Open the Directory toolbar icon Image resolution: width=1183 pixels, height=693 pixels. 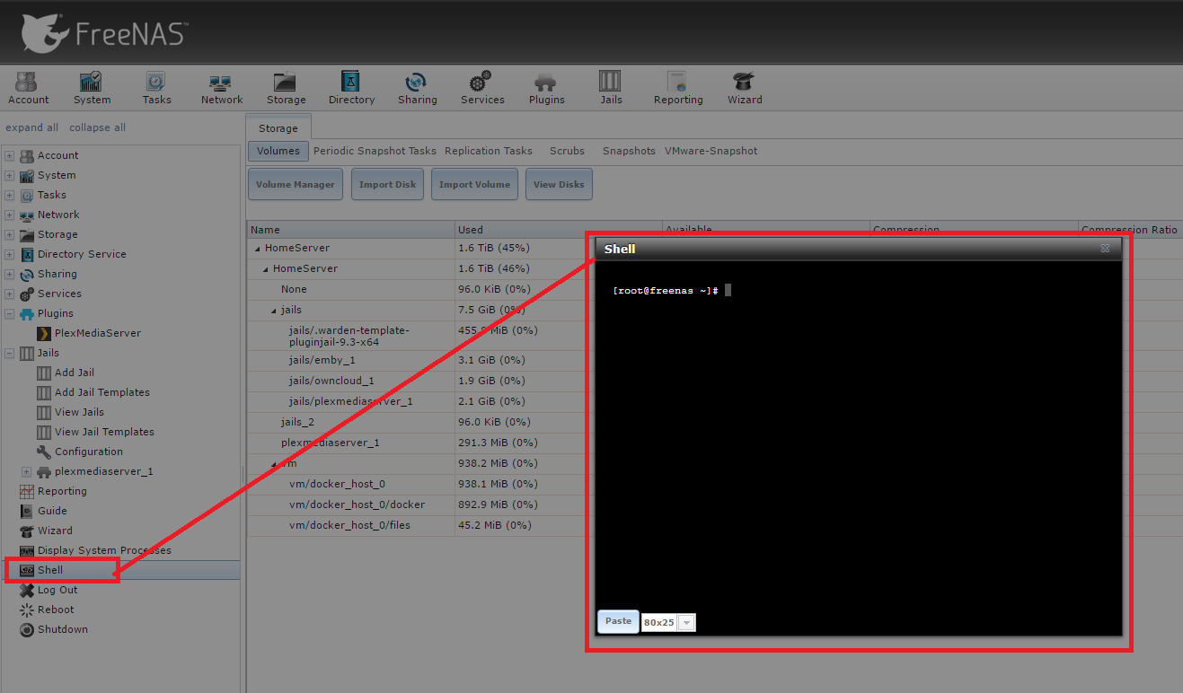tap(351, 88)
